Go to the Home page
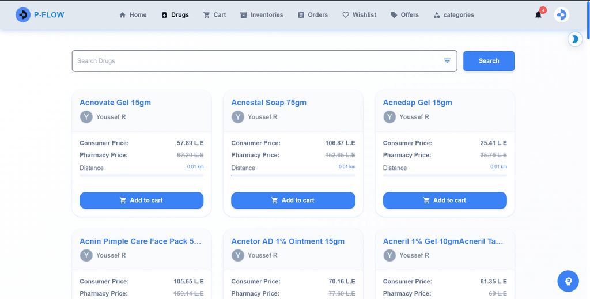This screenshot has height=299, width=590. 133,14
